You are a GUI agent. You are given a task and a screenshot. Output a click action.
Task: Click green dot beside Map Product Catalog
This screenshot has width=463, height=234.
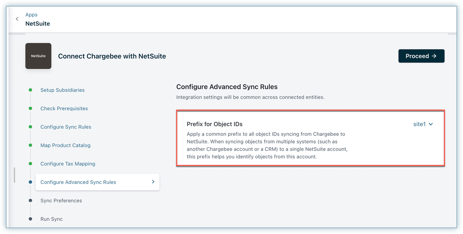click(30, 145)
